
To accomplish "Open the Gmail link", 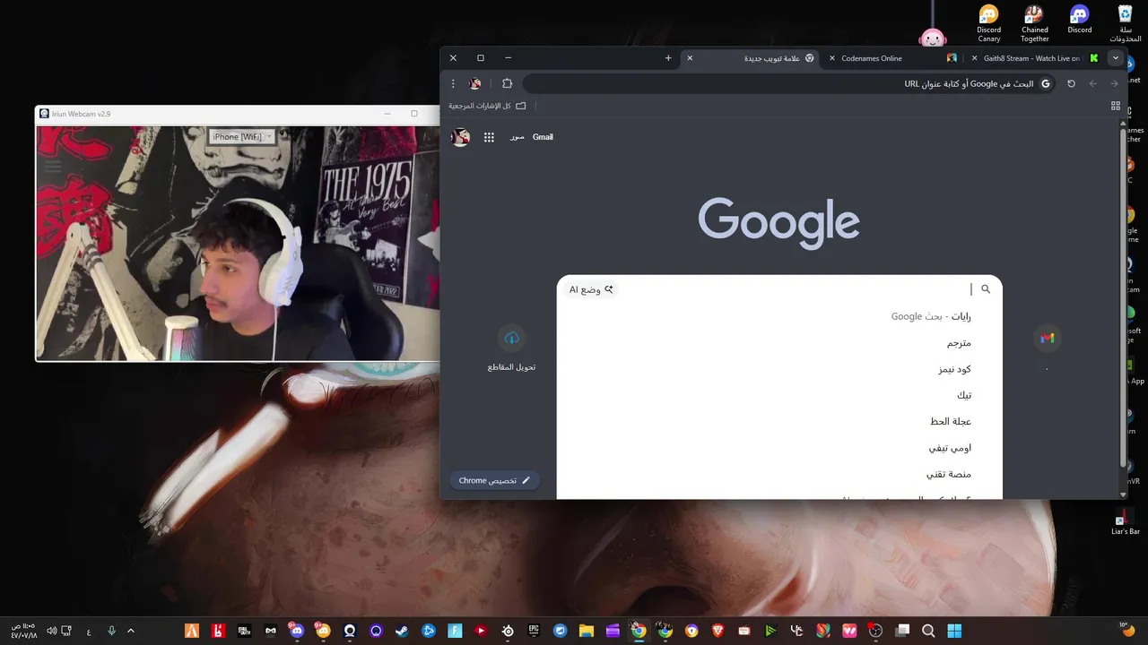I will [543, 137].
